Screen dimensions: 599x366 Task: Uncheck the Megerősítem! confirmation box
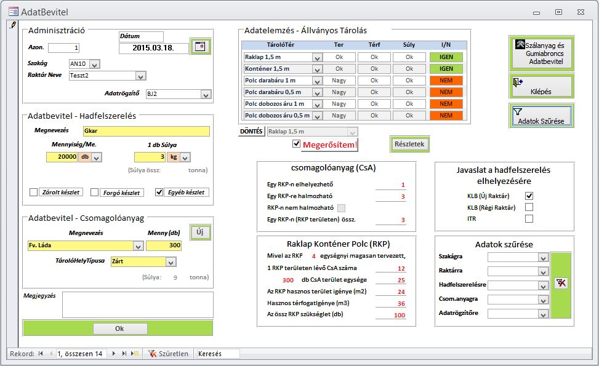click(297, 144)
